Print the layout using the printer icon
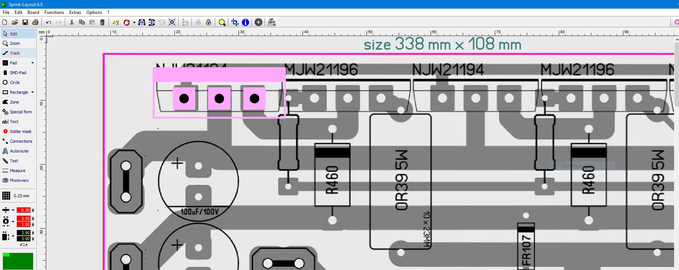Viewport: 679px width, 270px height. (x=35, y=22)
